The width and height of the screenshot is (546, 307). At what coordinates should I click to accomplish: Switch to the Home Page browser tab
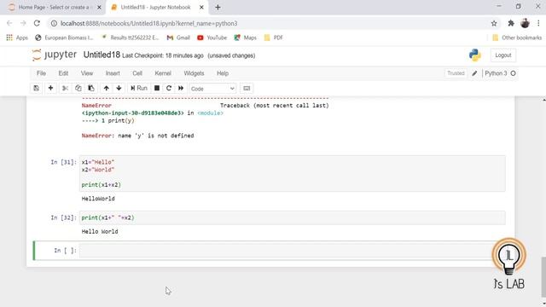click(x=54, y=8)
